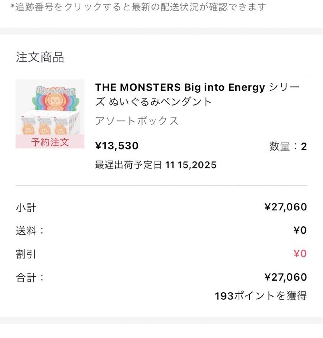The height and width of the screenshot is (338, 323).
Task: Click the 数量：2 quantity label
Action: [x=288, y=146]
